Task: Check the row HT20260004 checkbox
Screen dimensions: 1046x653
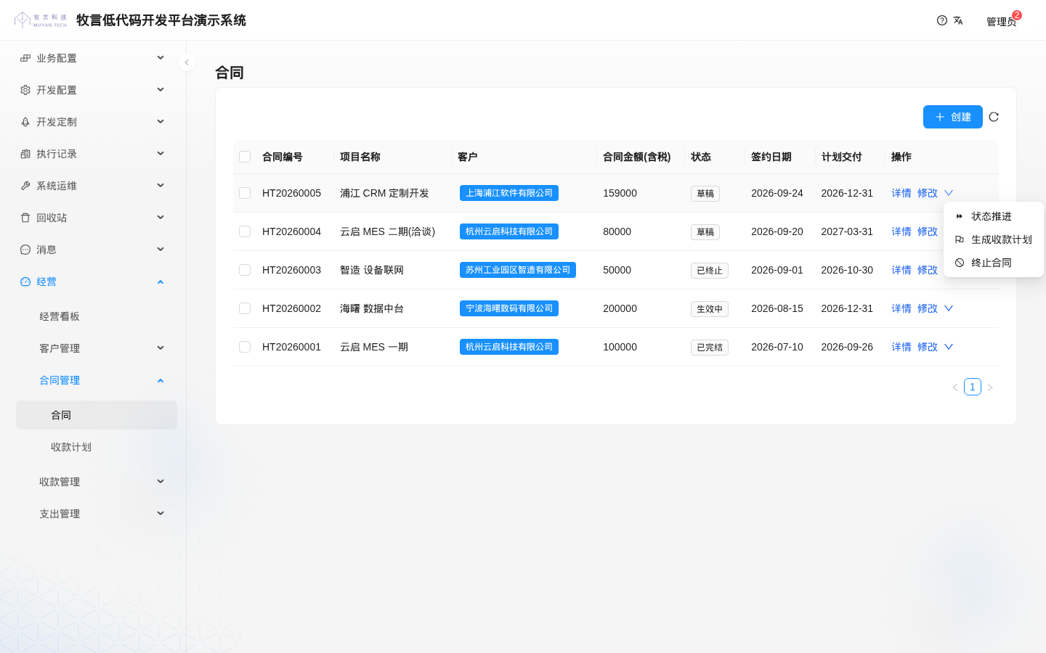Action: (245, 231)
